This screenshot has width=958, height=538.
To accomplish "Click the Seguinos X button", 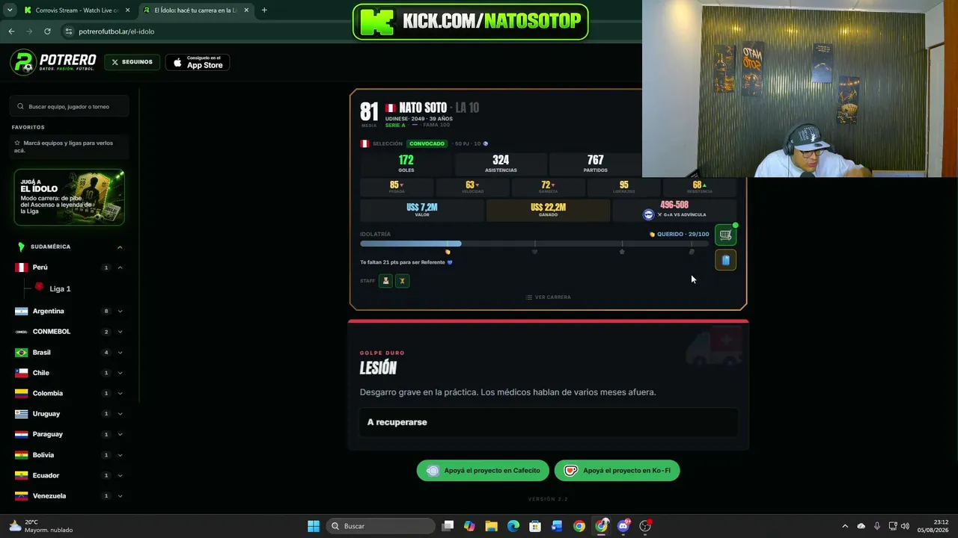I will [x=132, y=62].
